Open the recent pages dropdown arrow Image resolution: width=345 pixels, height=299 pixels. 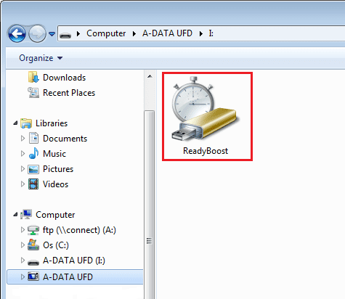pos(52,33)
